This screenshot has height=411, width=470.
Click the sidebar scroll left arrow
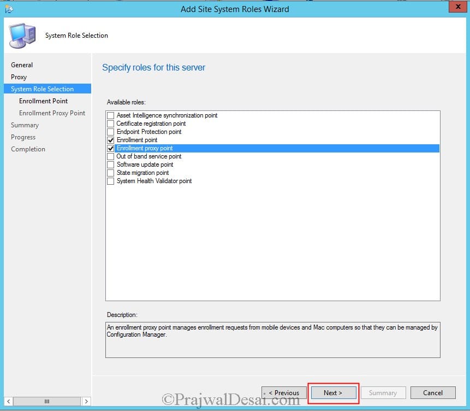(9, 401)
